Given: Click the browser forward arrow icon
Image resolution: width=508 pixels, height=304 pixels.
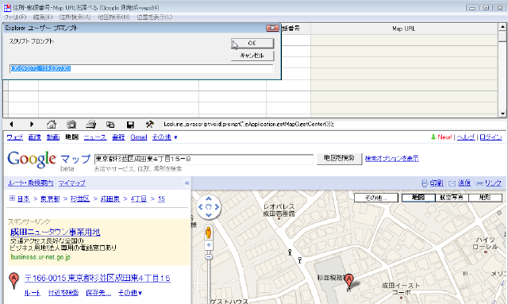Looking at the screenshot, I should (x=32, y=124).
